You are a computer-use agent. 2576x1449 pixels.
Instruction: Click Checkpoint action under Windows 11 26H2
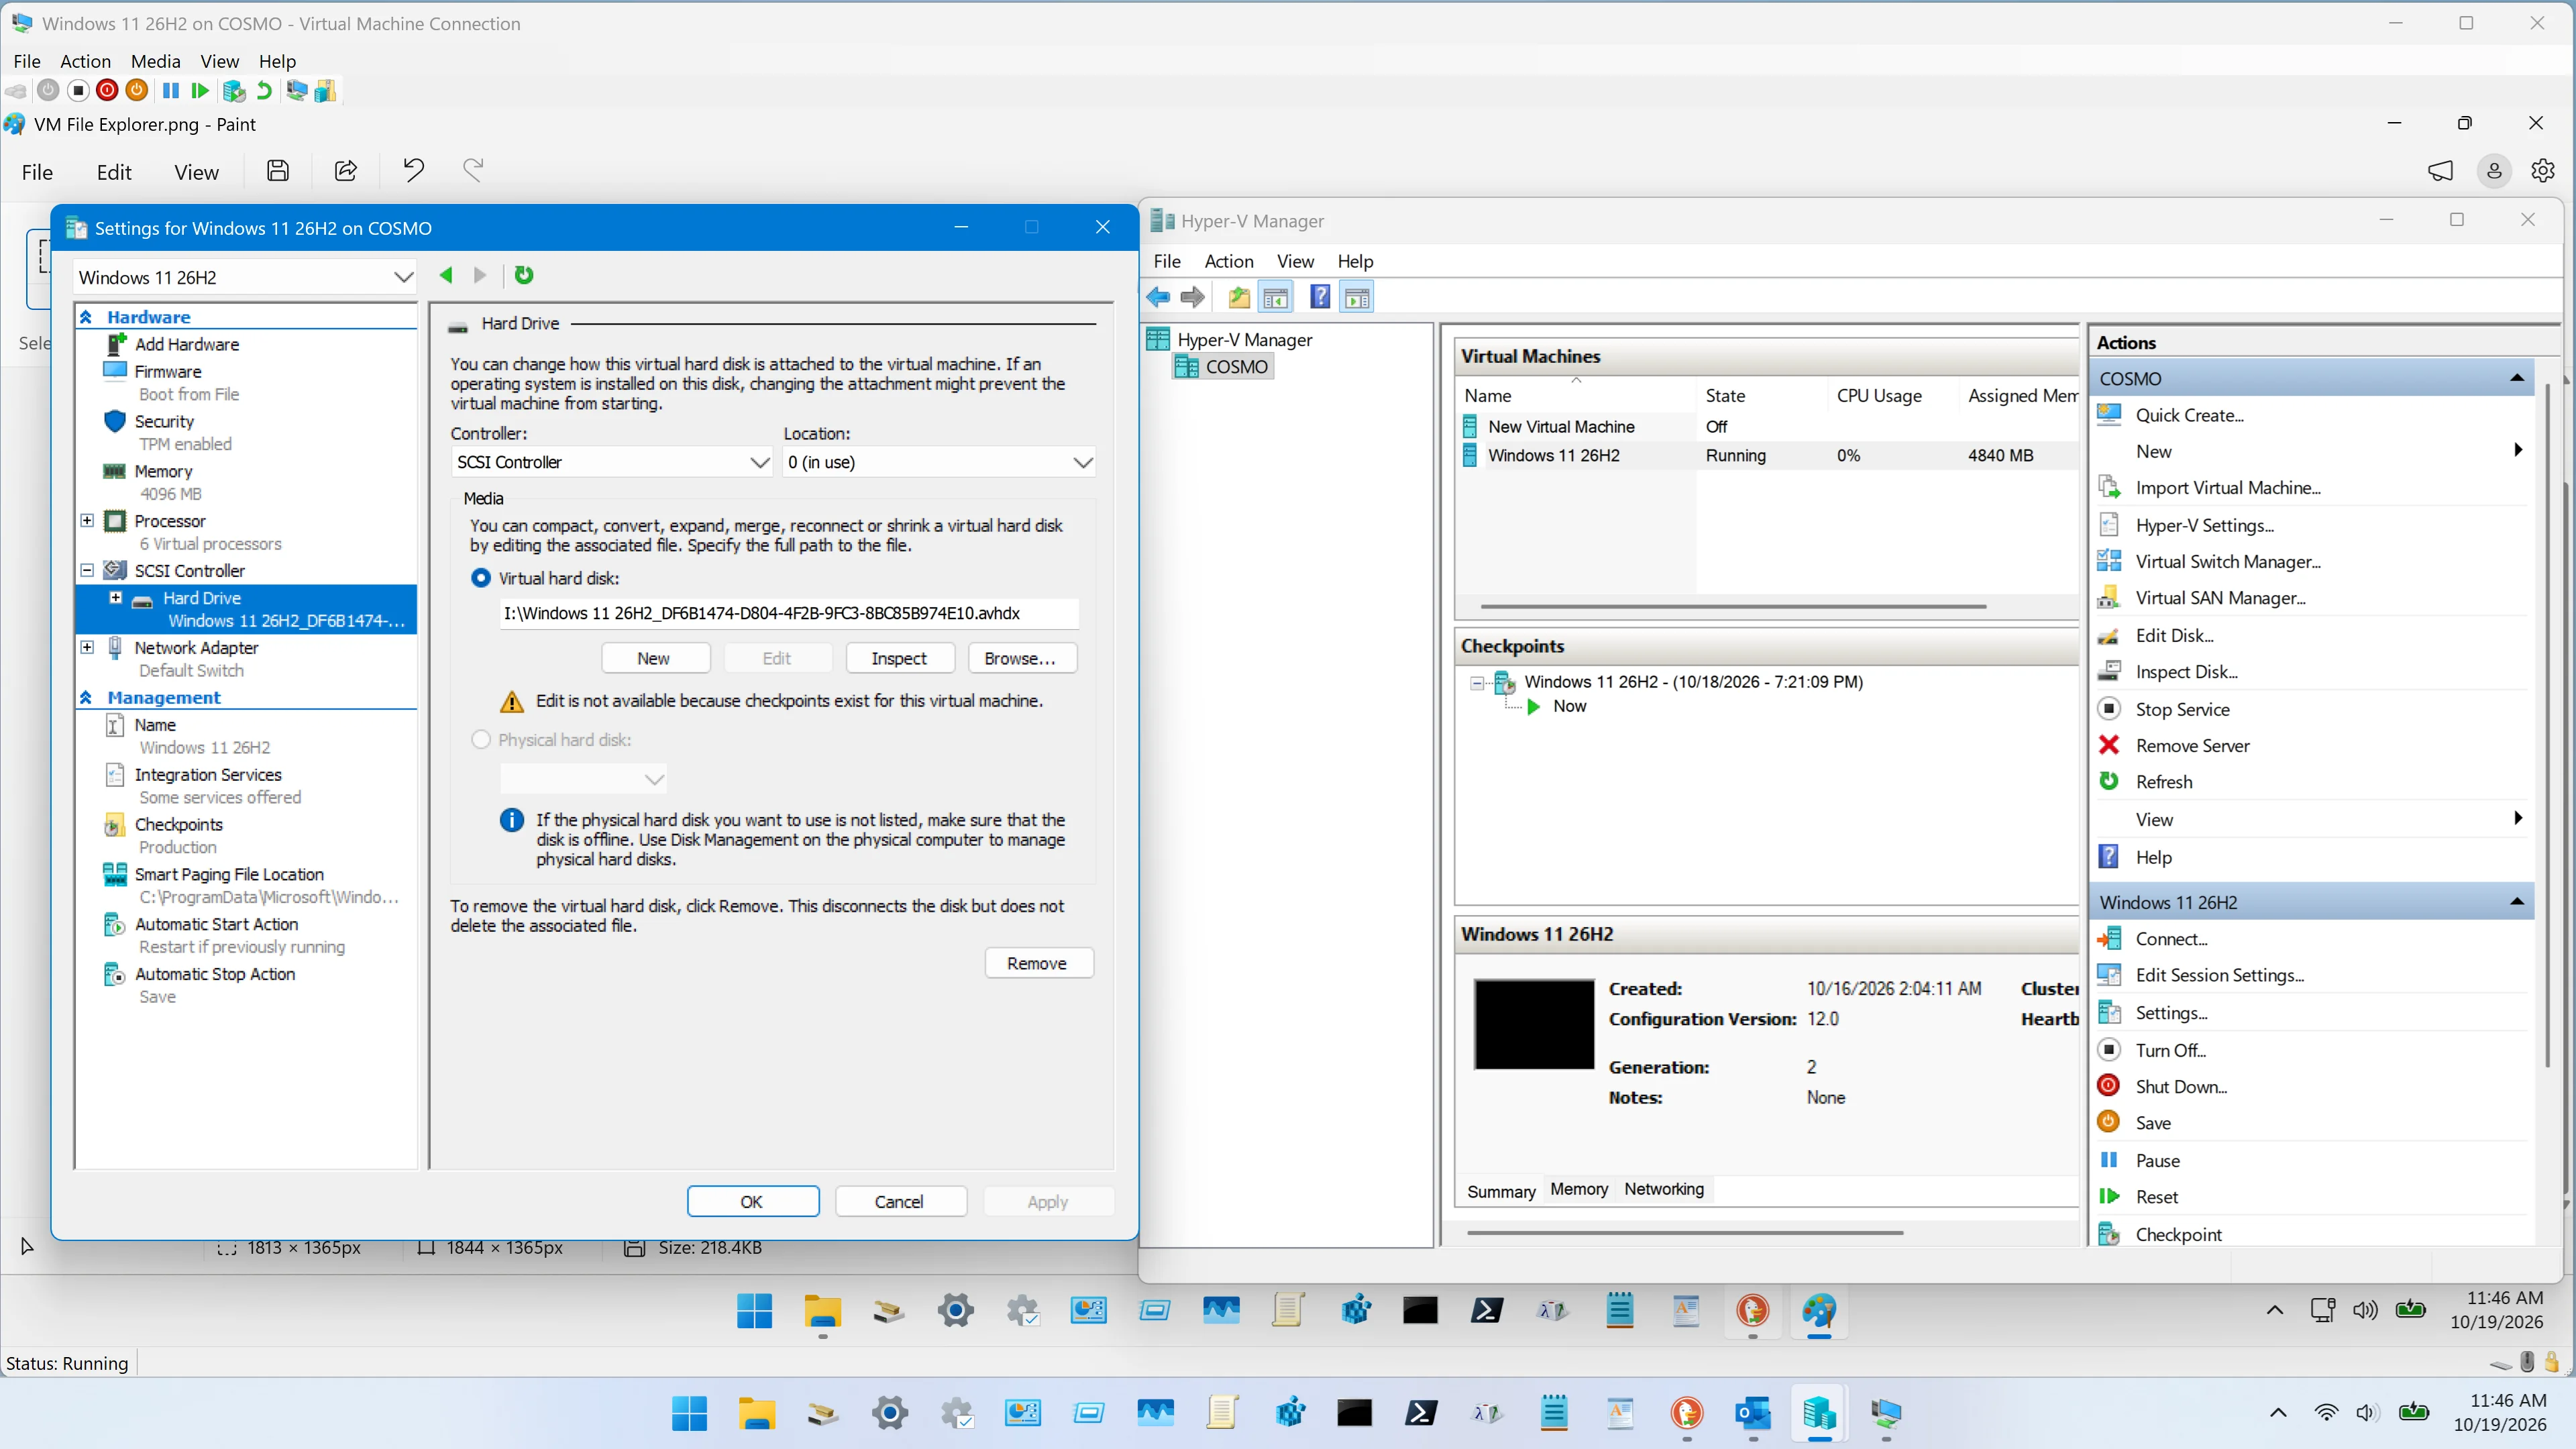[2178, 1235]
